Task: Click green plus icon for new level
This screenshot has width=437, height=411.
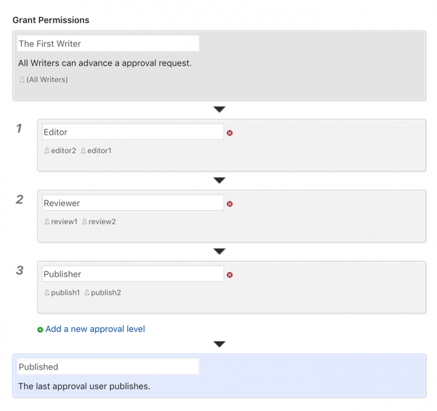Action: tap(40, 330)
